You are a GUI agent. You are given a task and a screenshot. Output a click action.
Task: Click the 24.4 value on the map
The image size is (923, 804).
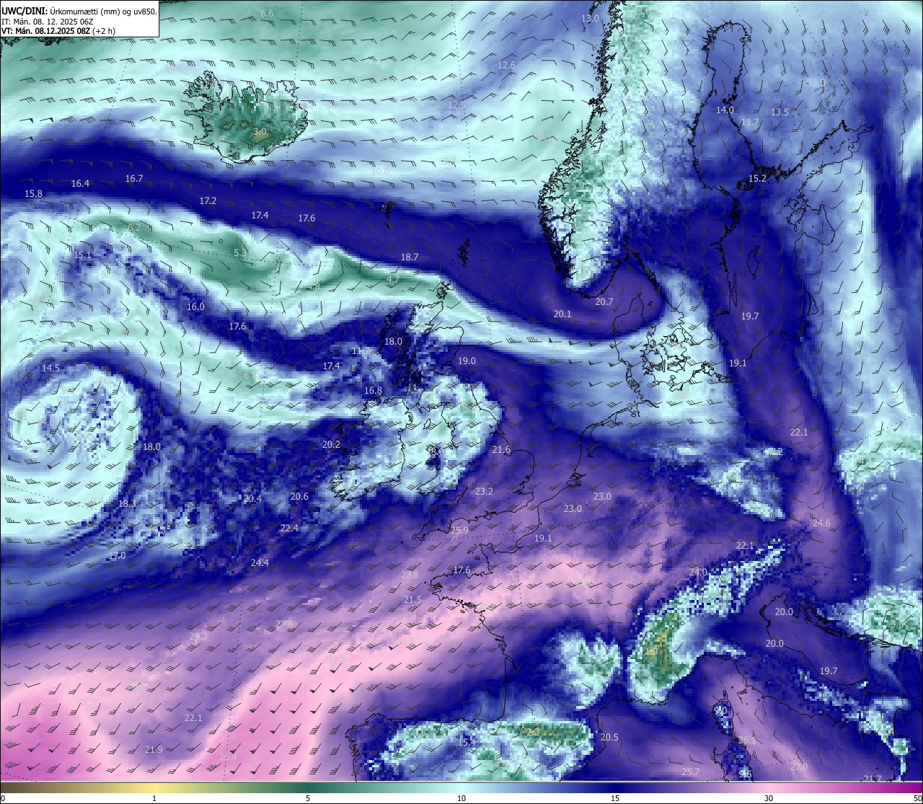pos(260,563)
